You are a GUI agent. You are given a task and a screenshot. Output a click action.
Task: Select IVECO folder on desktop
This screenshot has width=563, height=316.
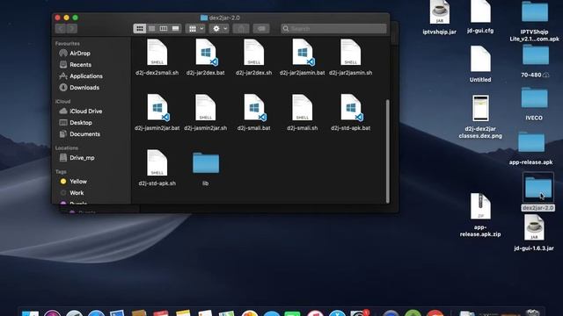(534, 104)
